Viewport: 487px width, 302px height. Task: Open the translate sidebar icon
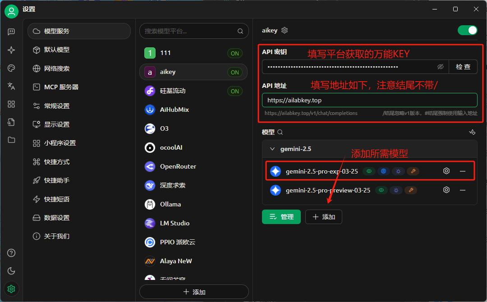click(x=11, y=86)
